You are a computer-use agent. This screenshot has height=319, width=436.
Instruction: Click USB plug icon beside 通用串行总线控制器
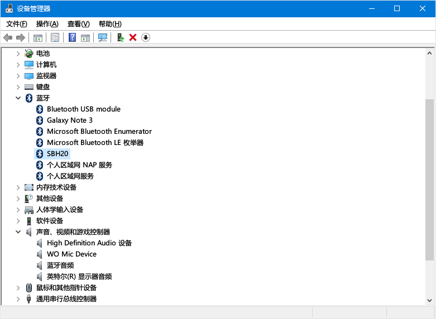click(28, 299)
